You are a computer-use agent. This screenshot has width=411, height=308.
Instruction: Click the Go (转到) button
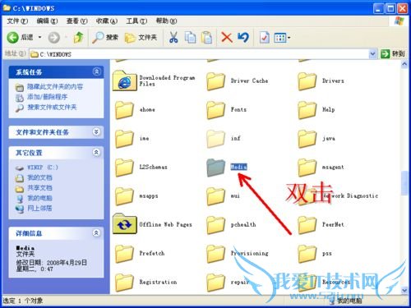click(393, 53)
